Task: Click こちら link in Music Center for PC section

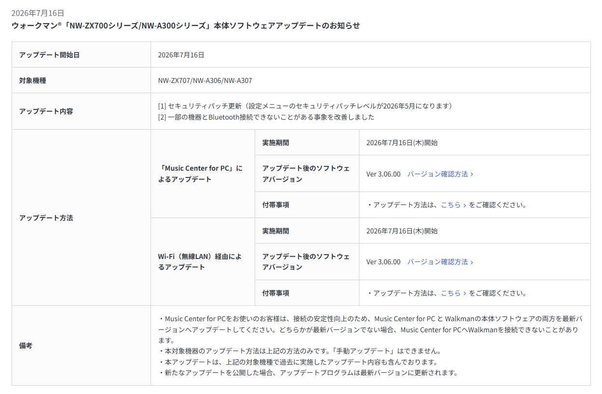Action: (453, 205)
